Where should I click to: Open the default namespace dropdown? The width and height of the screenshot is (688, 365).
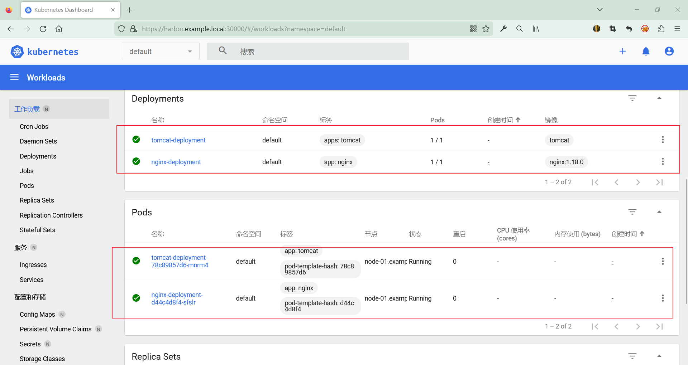161,52
